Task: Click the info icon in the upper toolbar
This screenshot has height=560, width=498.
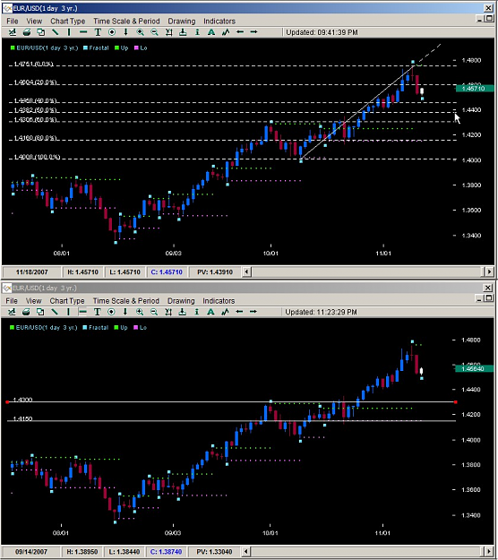Action: coord(197,32)
